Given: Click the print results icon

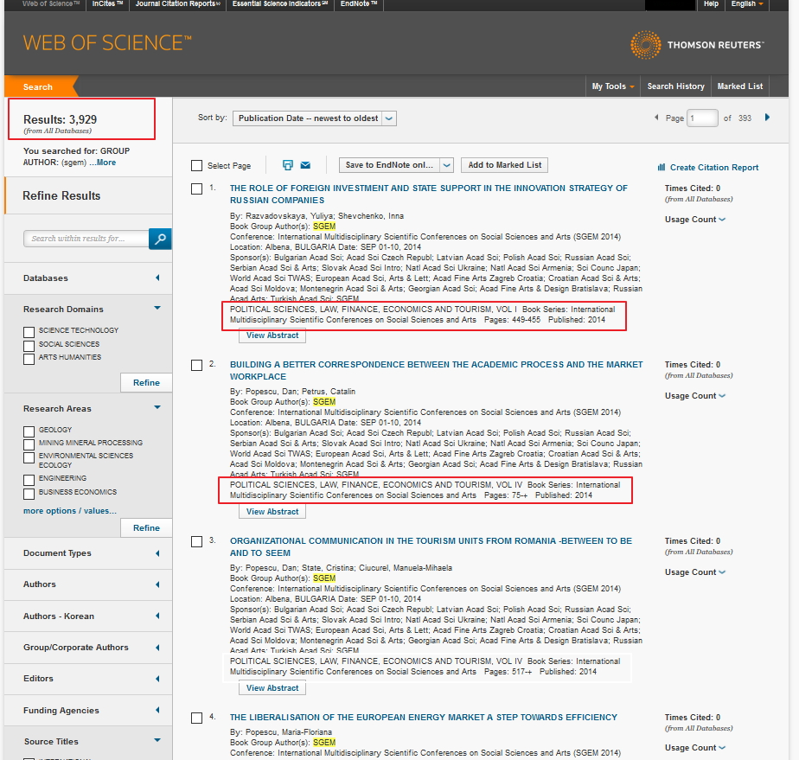Looking at the screenshot, I should 288,165.
